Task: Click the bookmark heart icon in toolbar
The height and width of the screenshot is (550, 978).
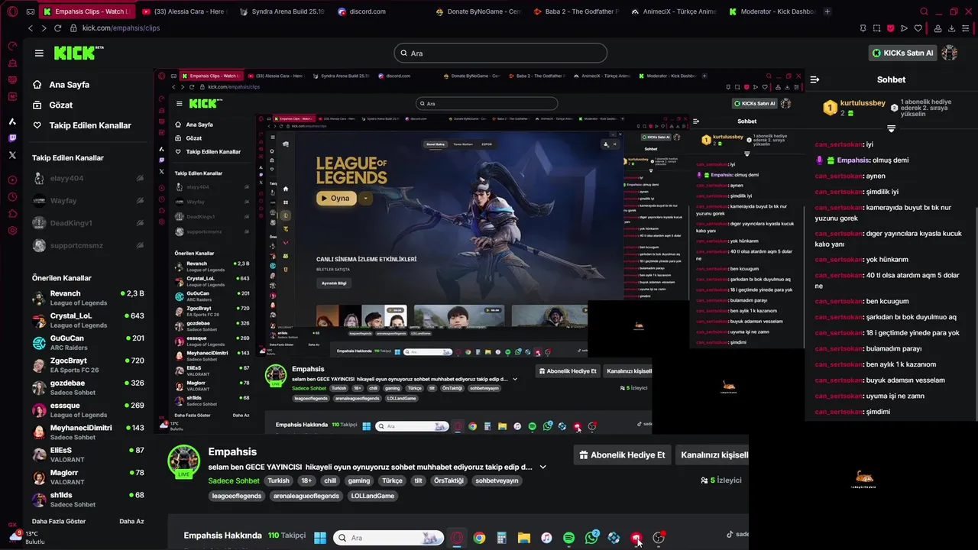Action: point(918,28)
